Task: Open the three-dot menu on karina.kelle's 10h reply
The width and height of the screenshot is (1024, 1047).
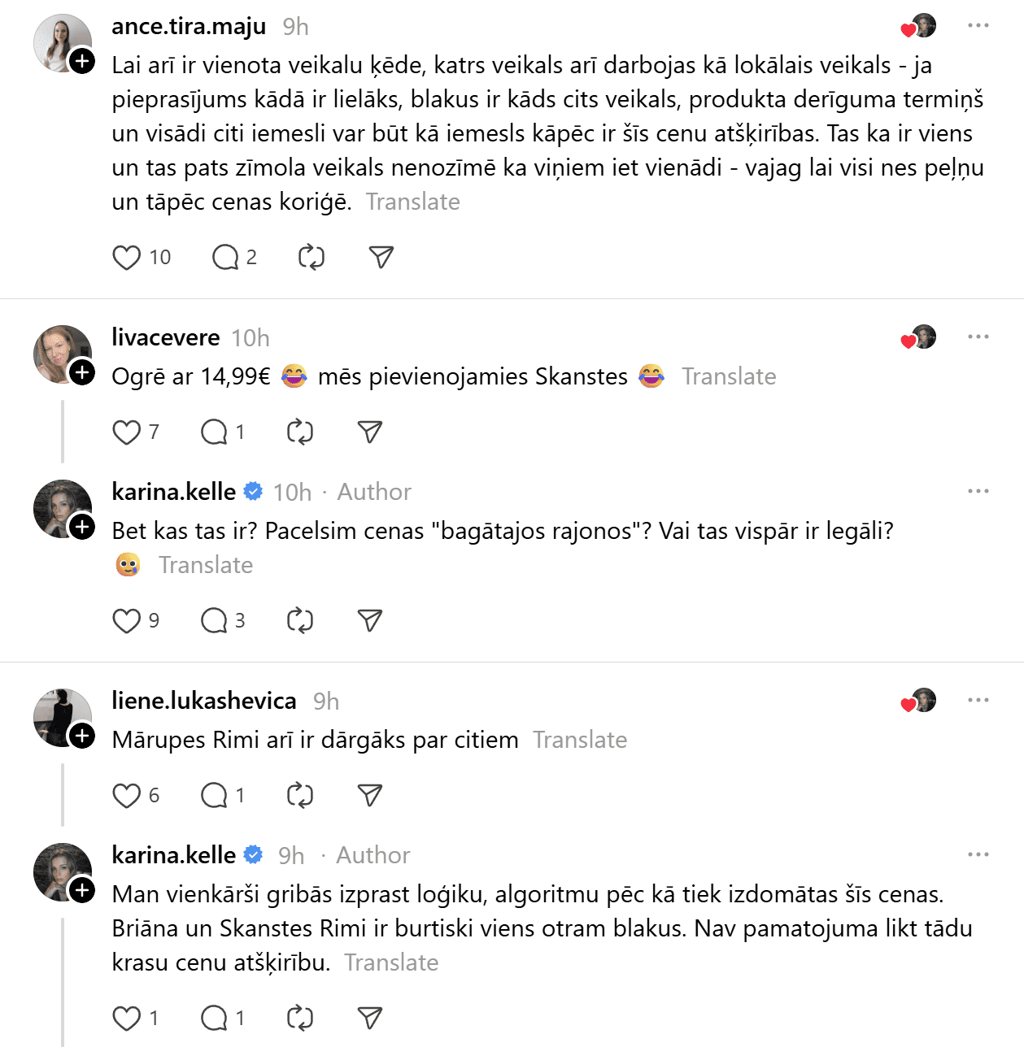Action: pos(978,492)
